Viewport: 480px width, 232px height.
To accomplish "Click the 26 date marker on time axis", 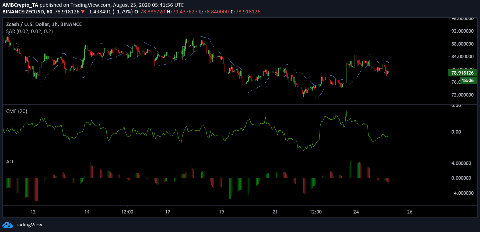I will pyautogui.click(x=409, y=212).
